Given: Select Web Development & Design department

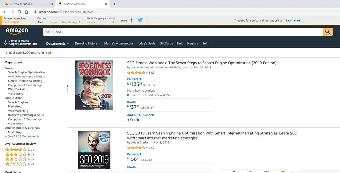Looking at the screenshot, I should point(27,77).
